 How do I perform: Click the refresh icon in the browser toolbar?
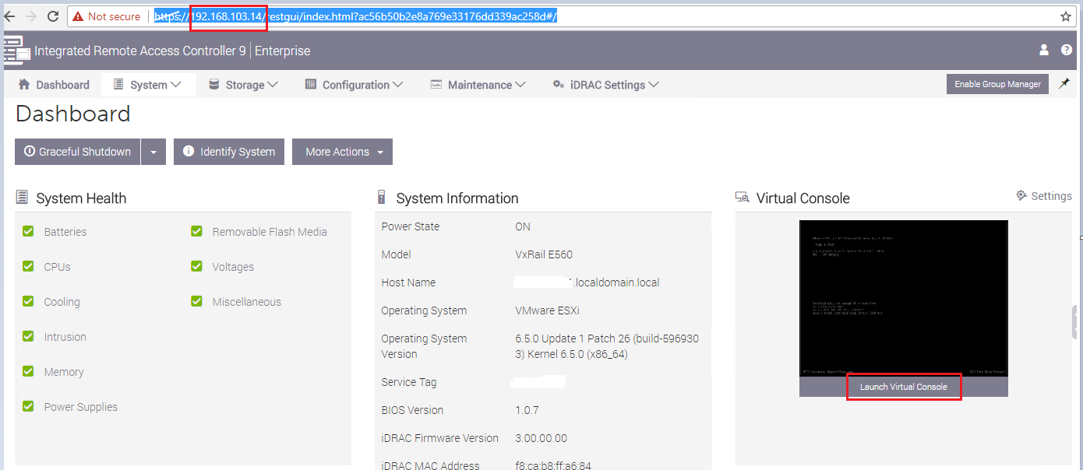point(52,15)
